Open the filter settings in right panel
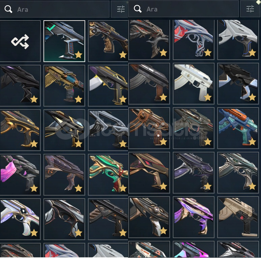261x258 pixels. 250,9
